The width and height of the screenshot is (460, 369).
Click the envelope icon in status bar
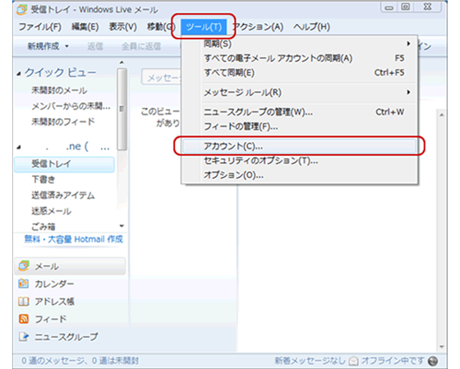click(353, 361)
